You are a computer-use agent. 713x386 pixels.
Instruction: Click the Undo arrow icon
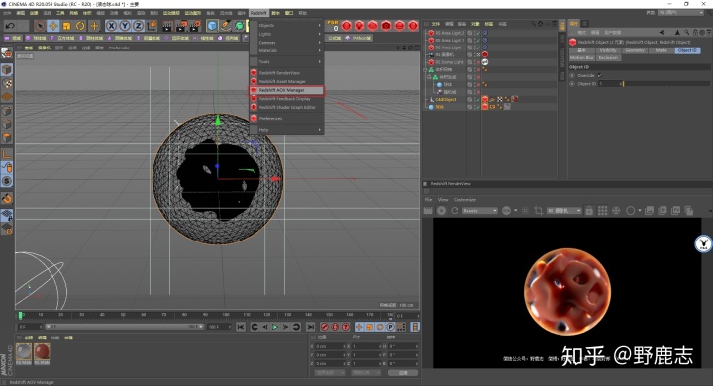click(9, 26)
